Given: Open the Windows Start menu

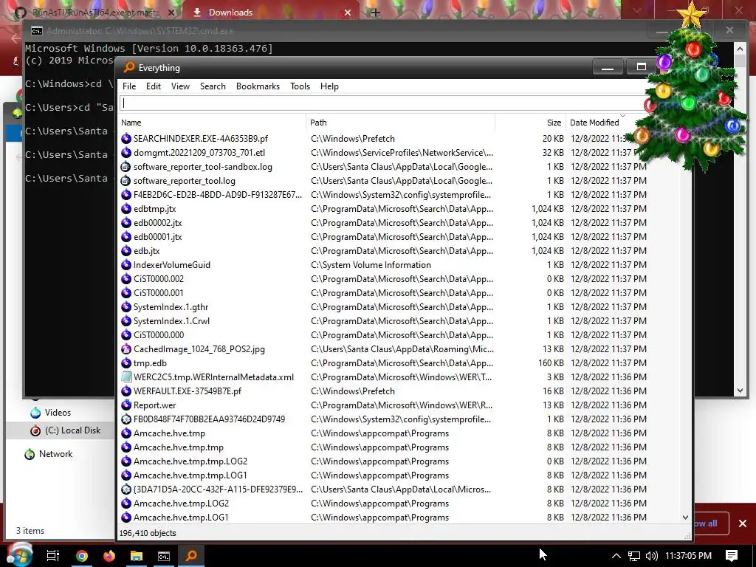Looking at the screenshot, I should (19, 555).
